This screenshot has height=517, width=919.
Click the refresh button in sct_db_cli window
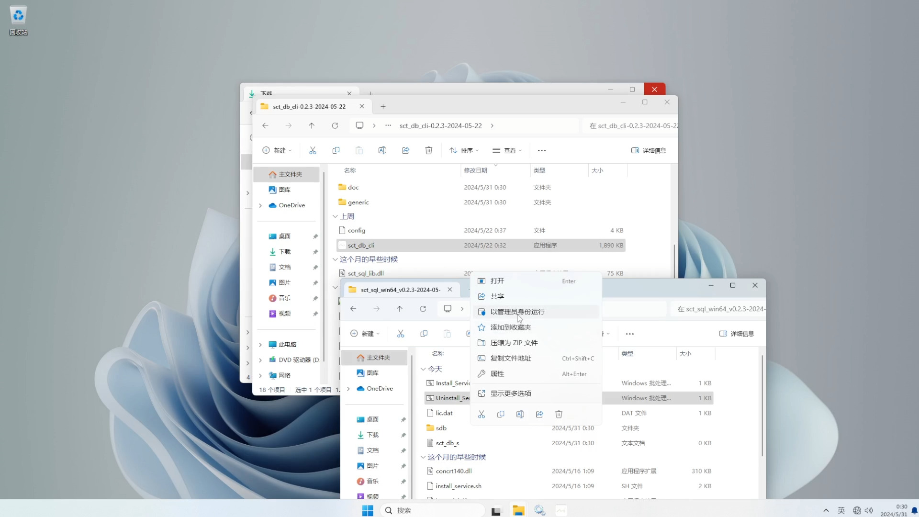(335, 126)
